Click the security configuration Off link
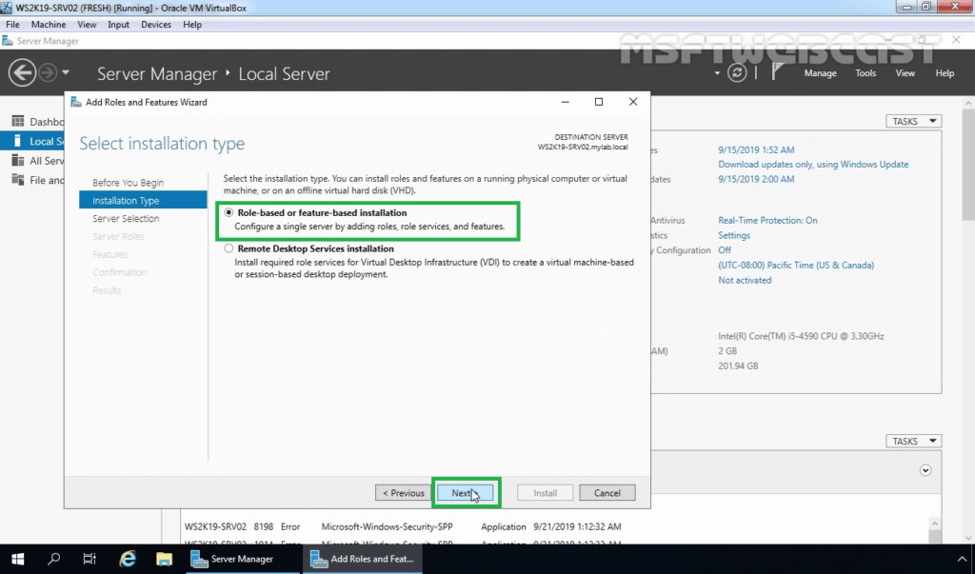This screenshot has width=975, height=574. point(725,250)
